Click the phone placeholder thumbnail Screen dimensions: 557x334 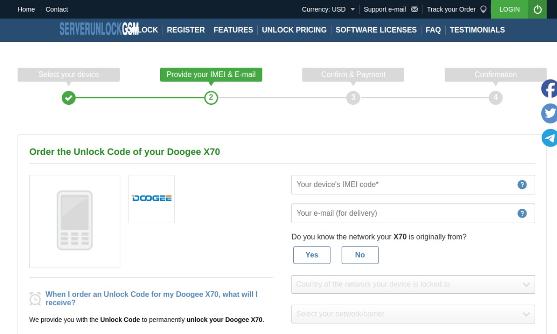(x=74, y=221)
